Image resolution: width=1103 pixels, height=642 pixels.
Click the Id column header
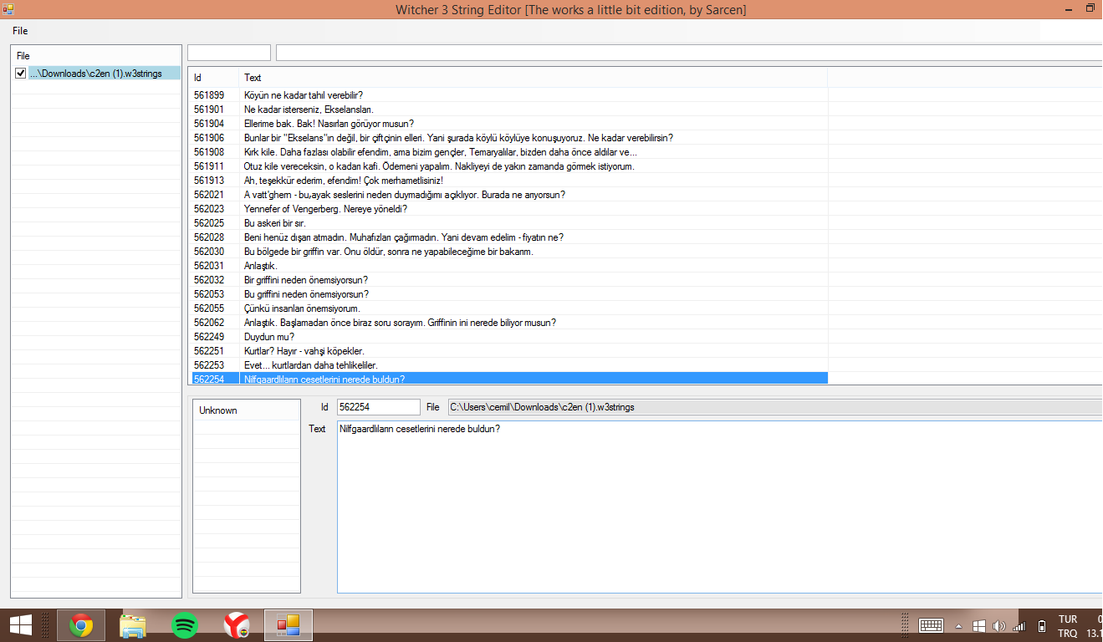[213, 78]
